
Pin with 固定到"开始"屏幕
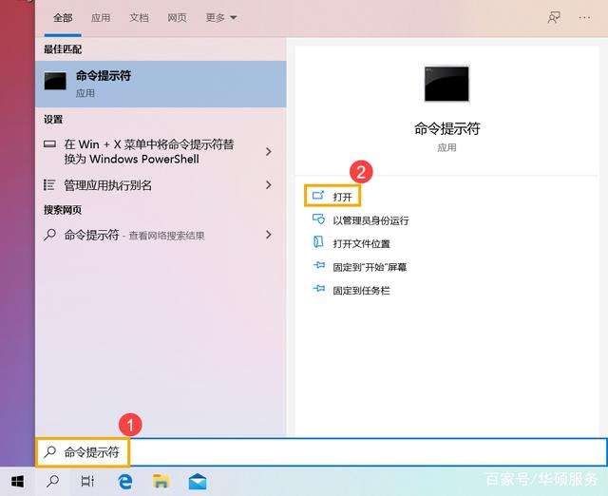coord(359,267)
